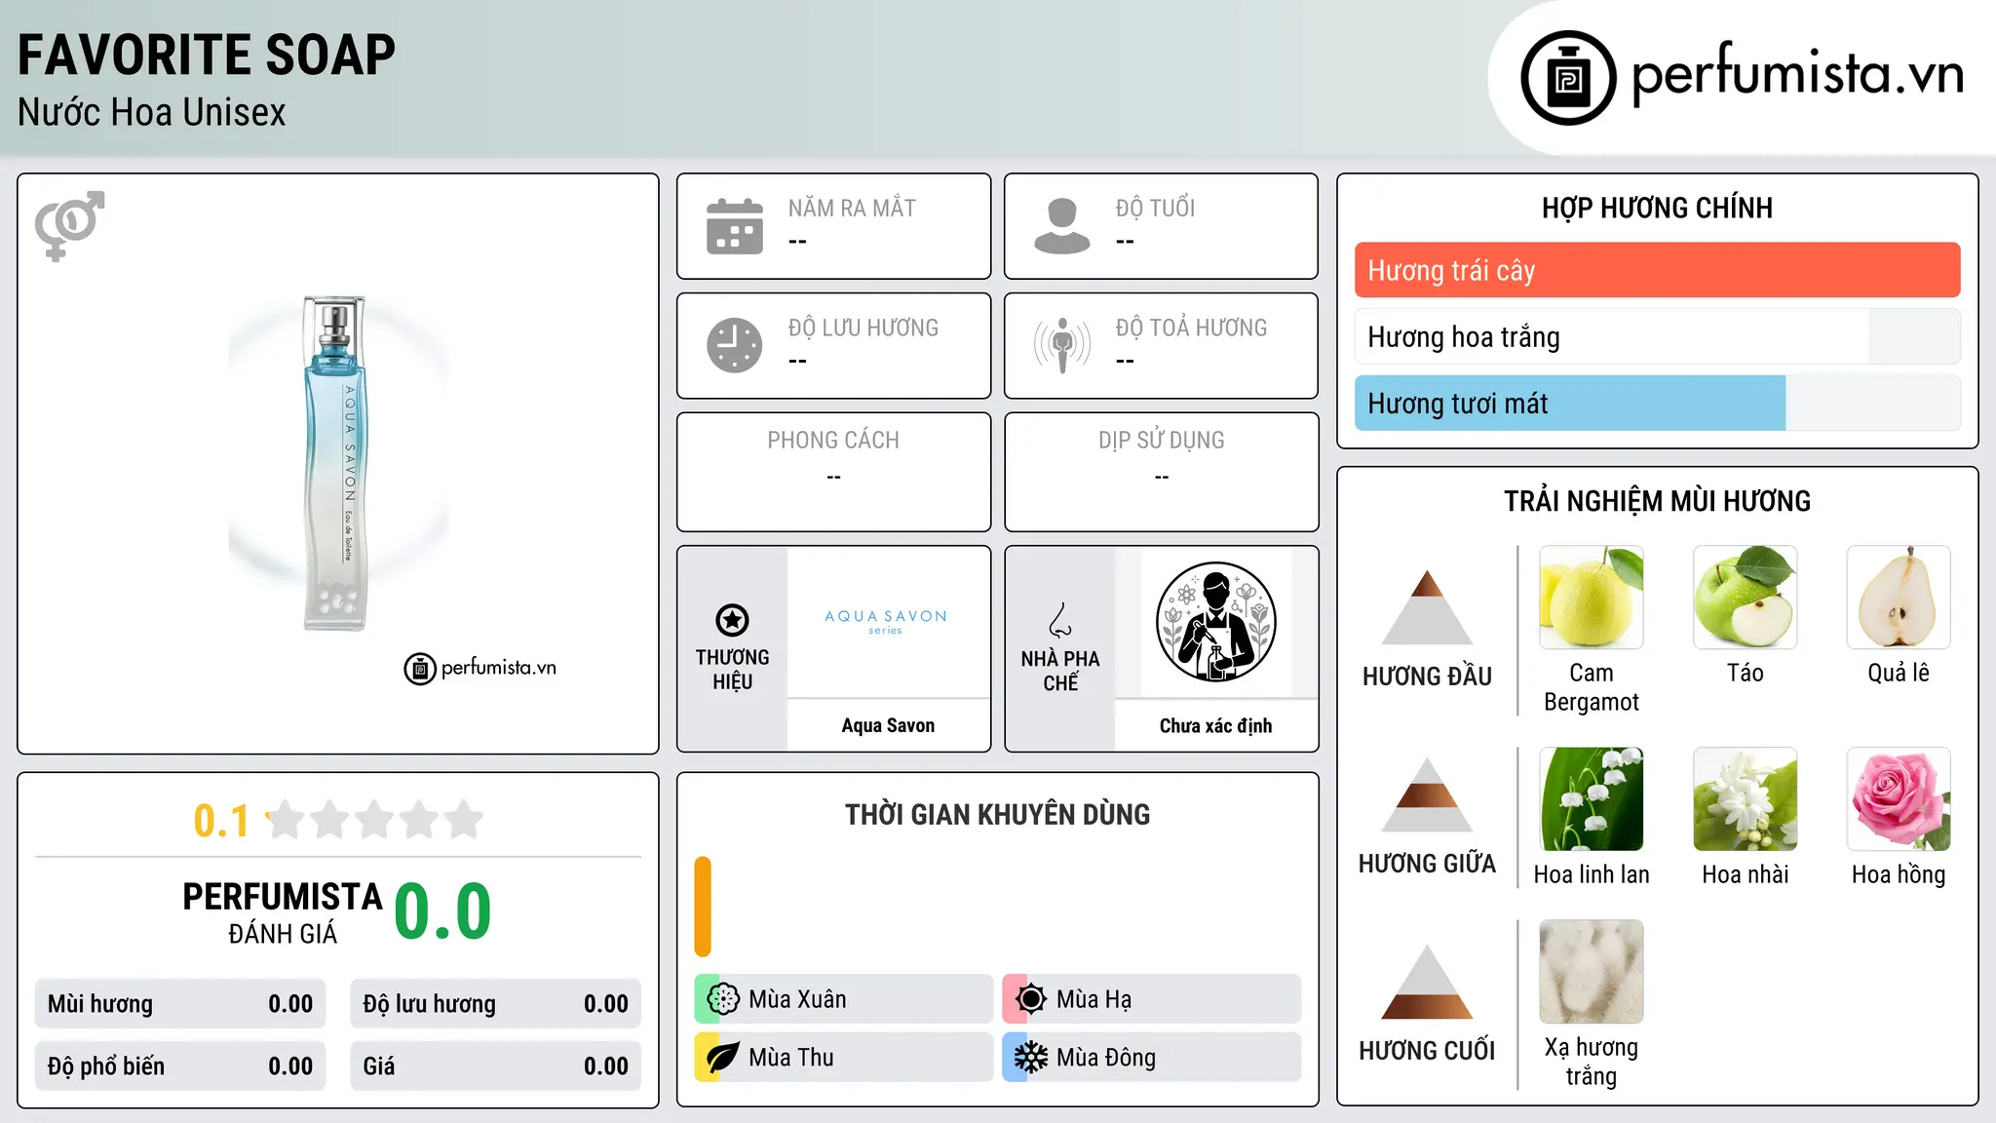Screen dimensions: 1996x1123
Task: Open the Xạ hương trắng note image
Action: (x=1591, y=972)
